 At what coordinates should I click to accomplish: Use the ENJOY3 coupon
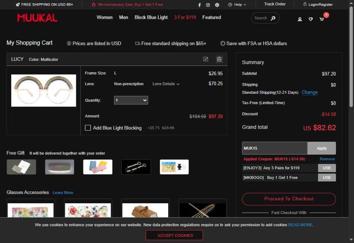[327, 168]
